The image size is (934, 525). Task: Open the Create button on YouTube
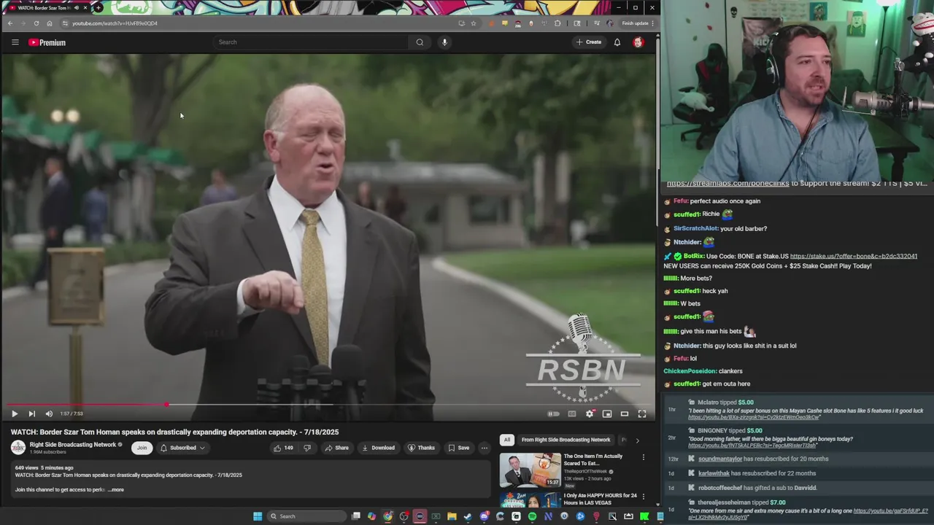click(x=590, y=42)
